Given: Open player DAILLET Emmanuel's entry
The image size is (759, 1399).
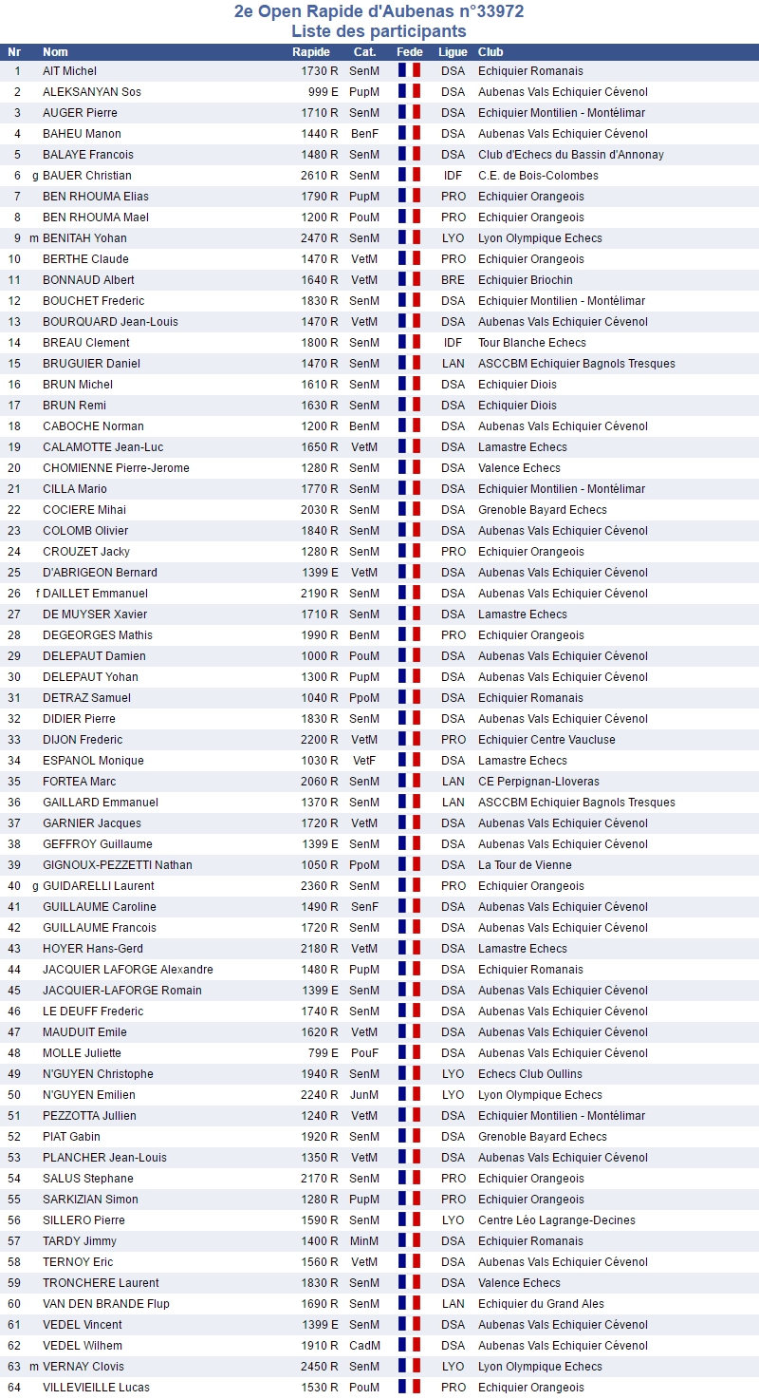Looking at the screenshot, I should coord(95,594).
